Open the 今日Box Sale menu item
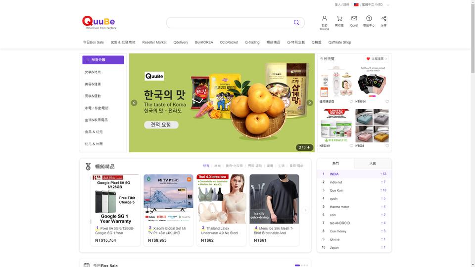 (x=94, y=43)
